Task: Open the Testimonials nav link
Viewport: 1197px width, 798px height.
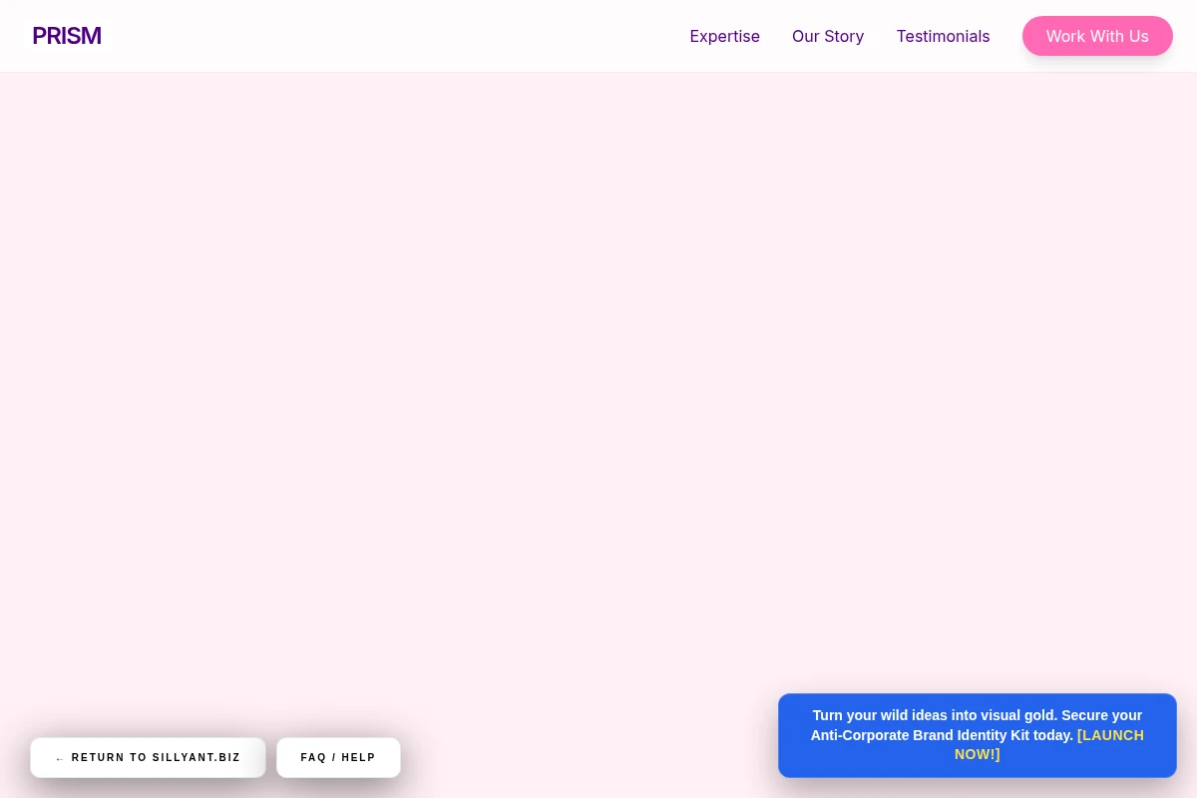Action: click(943, 36)
